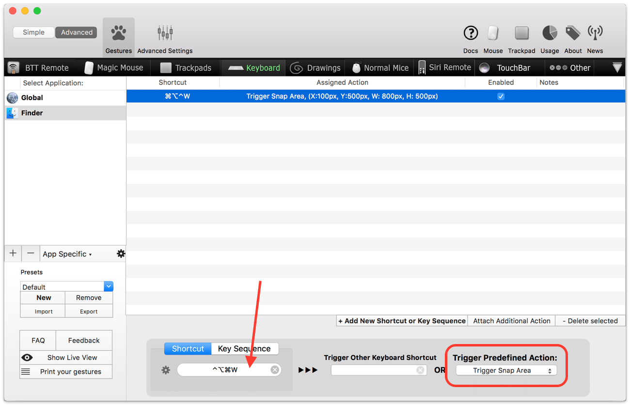
Task: Click the Trigger Other Keyboard Shortcut field
Action: click(x=378, y=370)
